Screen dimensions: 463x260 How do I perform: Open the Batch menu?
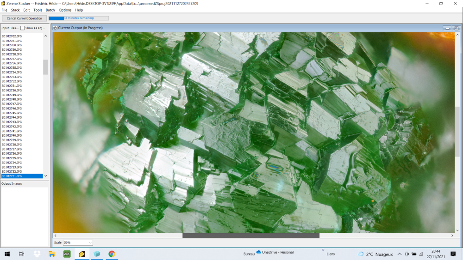tap(50, 10)
